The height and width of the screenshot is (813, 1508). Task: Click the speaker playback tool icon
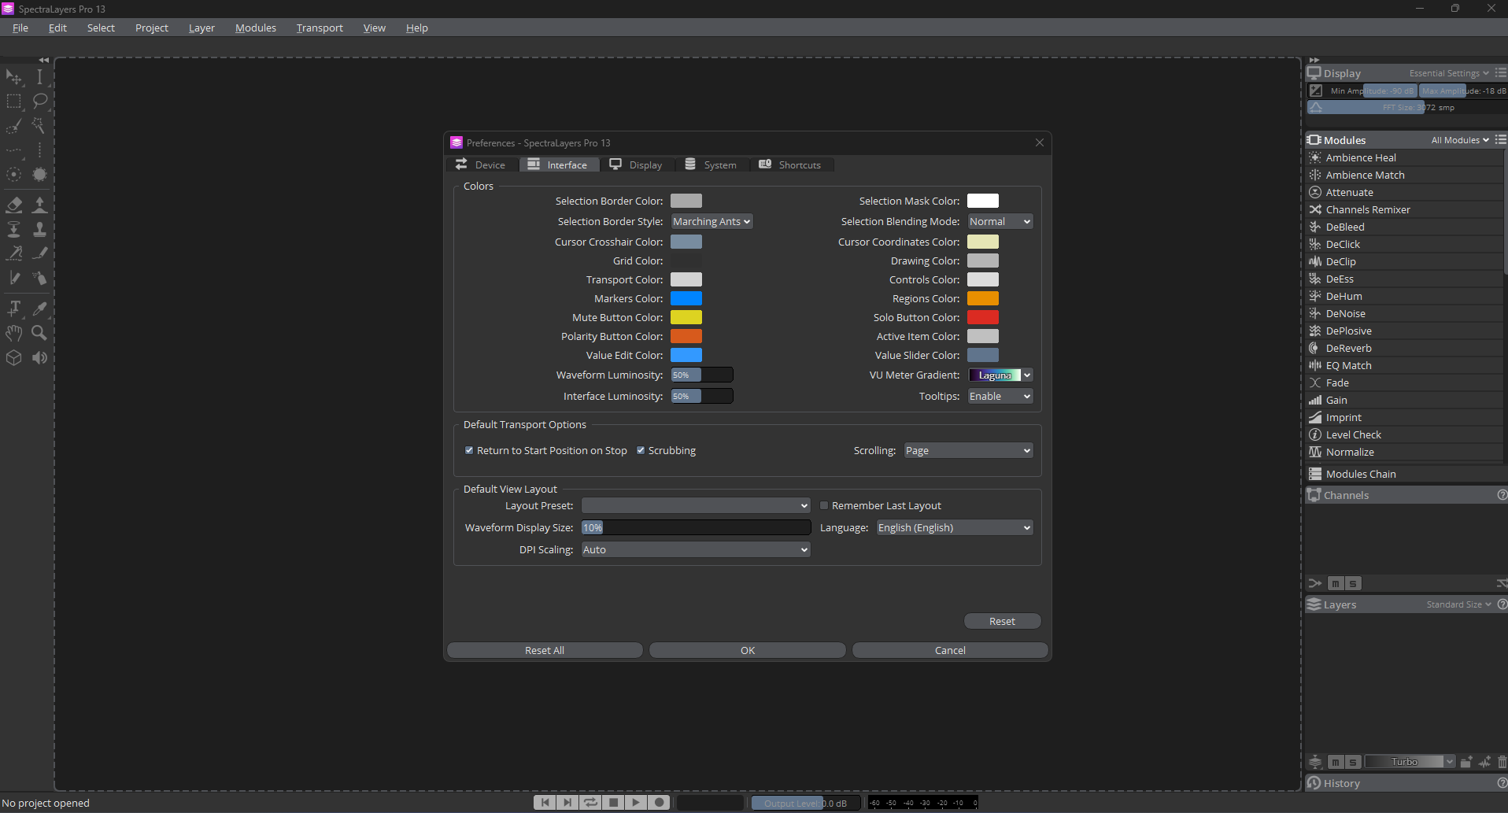click(x=39, y=358)
